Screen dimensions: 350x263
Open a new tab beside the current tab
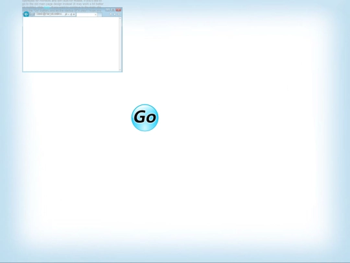click(x=100, y=14)
